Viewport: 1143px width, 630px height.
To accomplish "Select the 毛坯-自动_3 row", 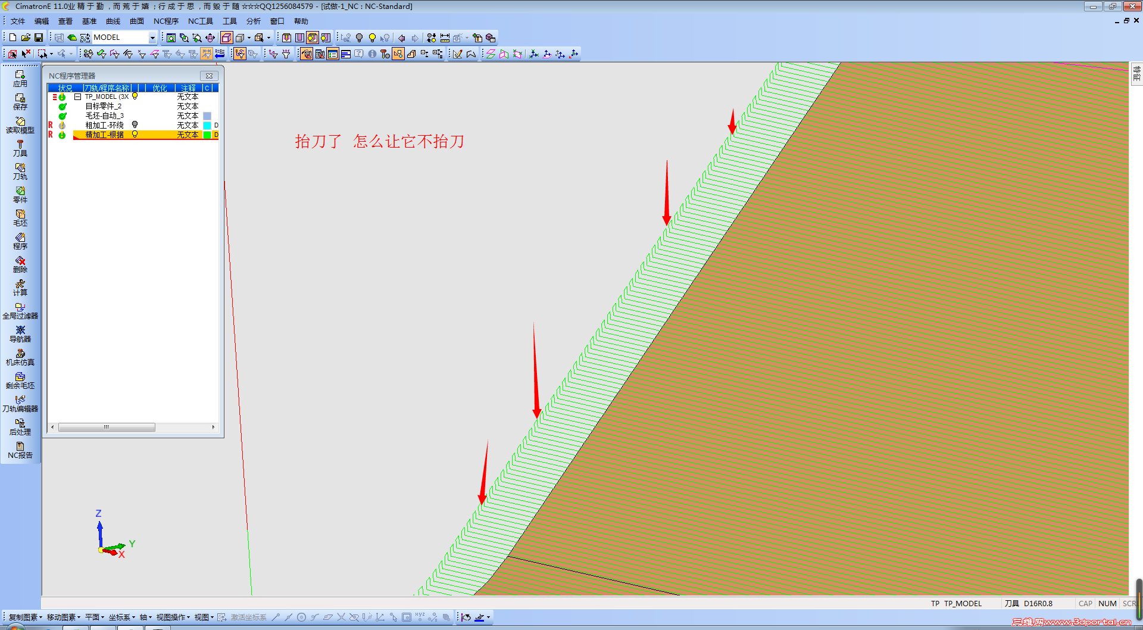I will pyautogui.click(x=133, y=116).
